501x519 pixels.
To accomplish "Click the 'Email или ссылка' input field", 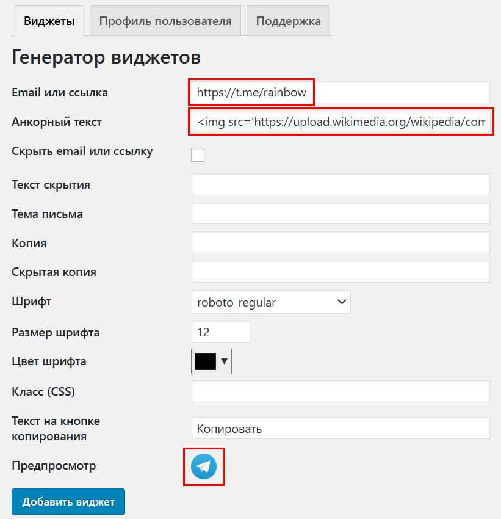I will click(341, 93).
